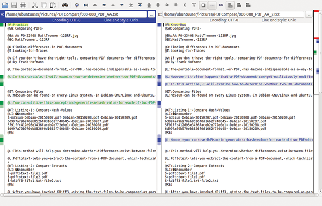
Task: Browse for file B with the ... button
Action: [x=309, y=14]
